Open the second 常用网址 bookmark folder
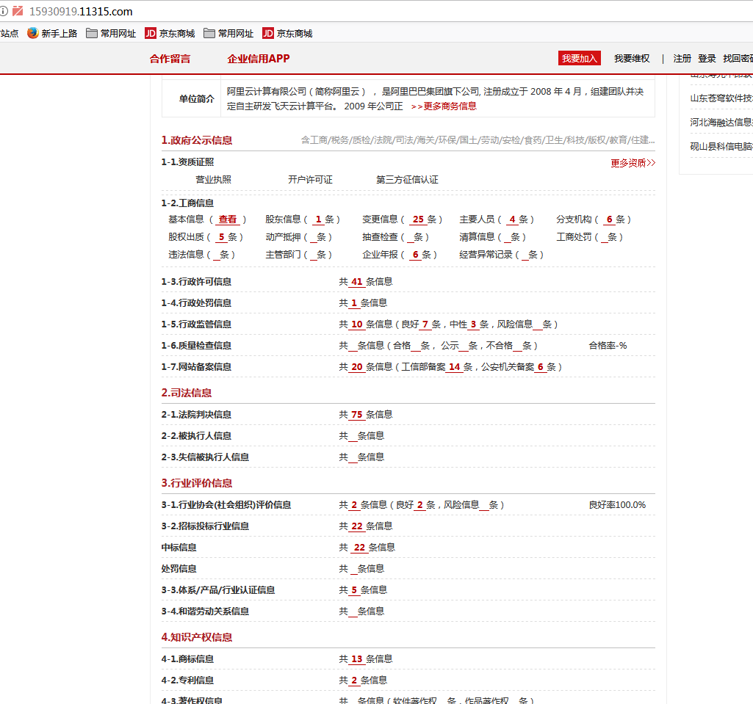The image size is (753, 704). (x=228, y=33)
